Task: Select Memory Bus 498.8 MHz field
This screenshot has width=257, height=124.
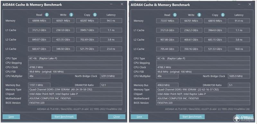Action: [x=167, y=85]
